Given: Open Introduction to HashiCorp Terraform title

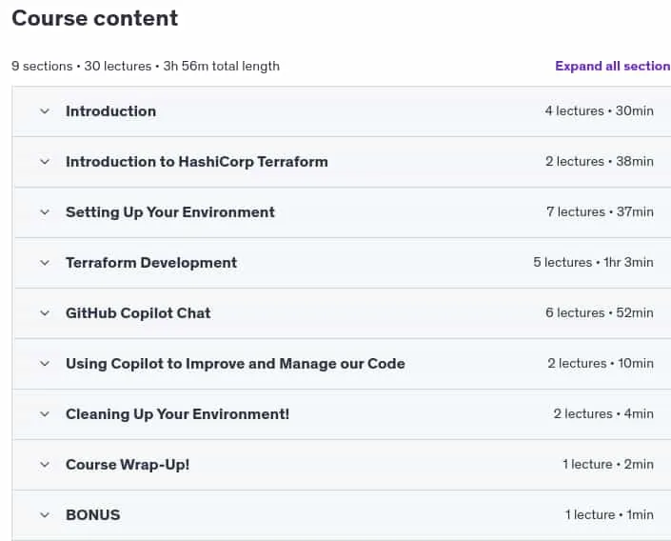Looking at the screenshot, I should 197,162.
